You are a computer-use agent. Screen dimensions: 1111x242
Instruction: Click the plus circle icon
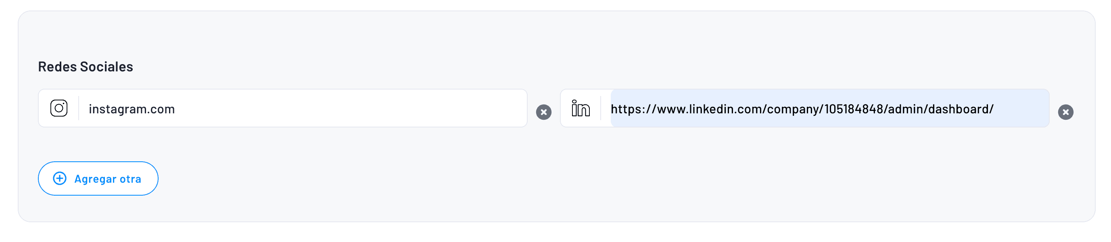point(60,179)
